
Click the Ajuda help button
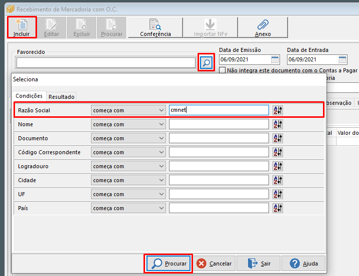click(303, 264)
